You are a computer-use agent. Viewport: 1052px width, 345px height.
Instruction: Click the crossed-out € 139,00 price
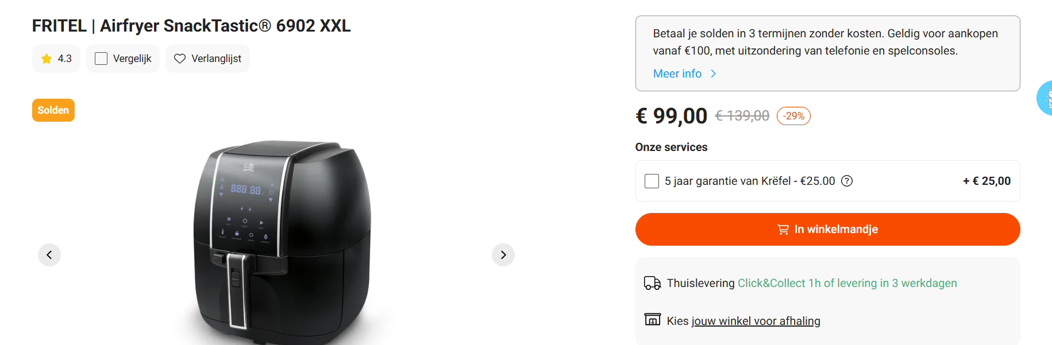click(742, 116)
